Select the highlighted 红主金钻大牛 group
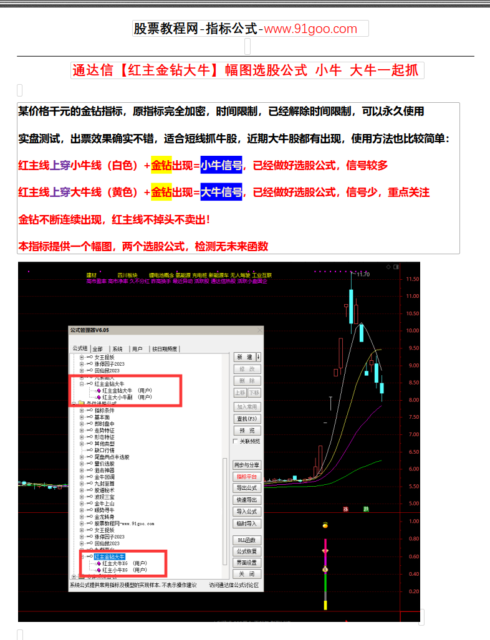 coord(110,556)
